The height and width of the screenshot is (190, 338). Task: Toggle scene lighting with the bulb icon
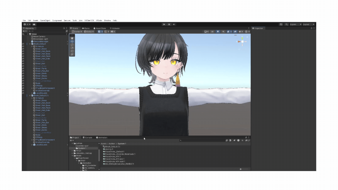pos(218,32)
